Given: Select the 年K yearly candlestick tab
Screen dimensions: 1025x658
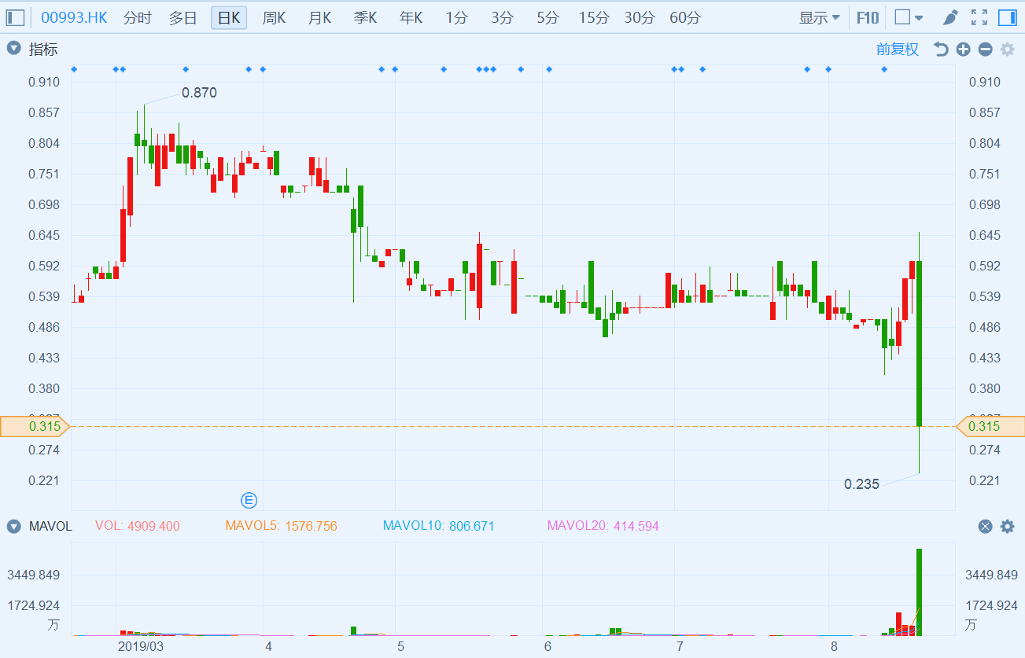Looking at the screenshot, I should (x=411, y=17).
